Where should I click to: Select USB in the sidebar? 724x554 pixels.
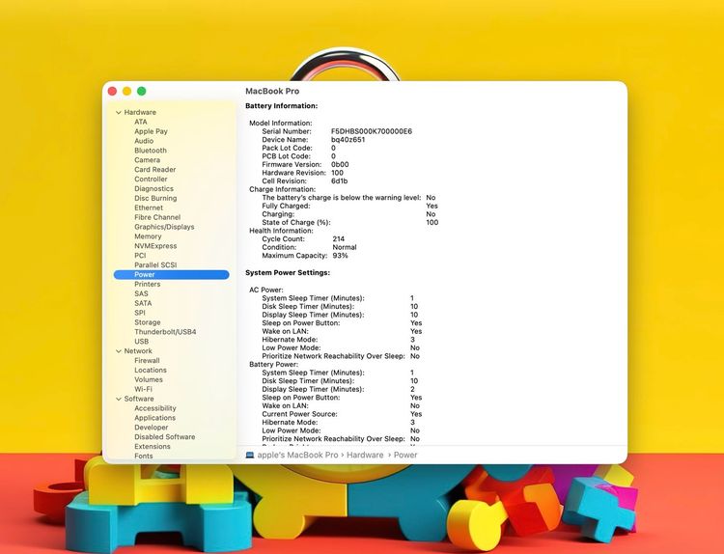pyautogui.click(x=142, y=341)
